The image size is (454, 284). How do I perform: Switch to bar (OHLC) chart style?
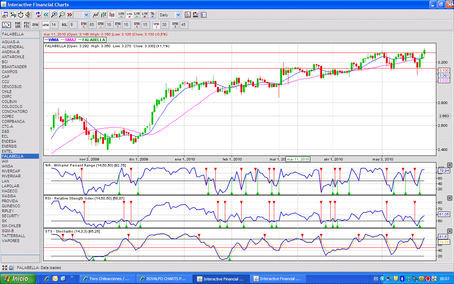104,15
